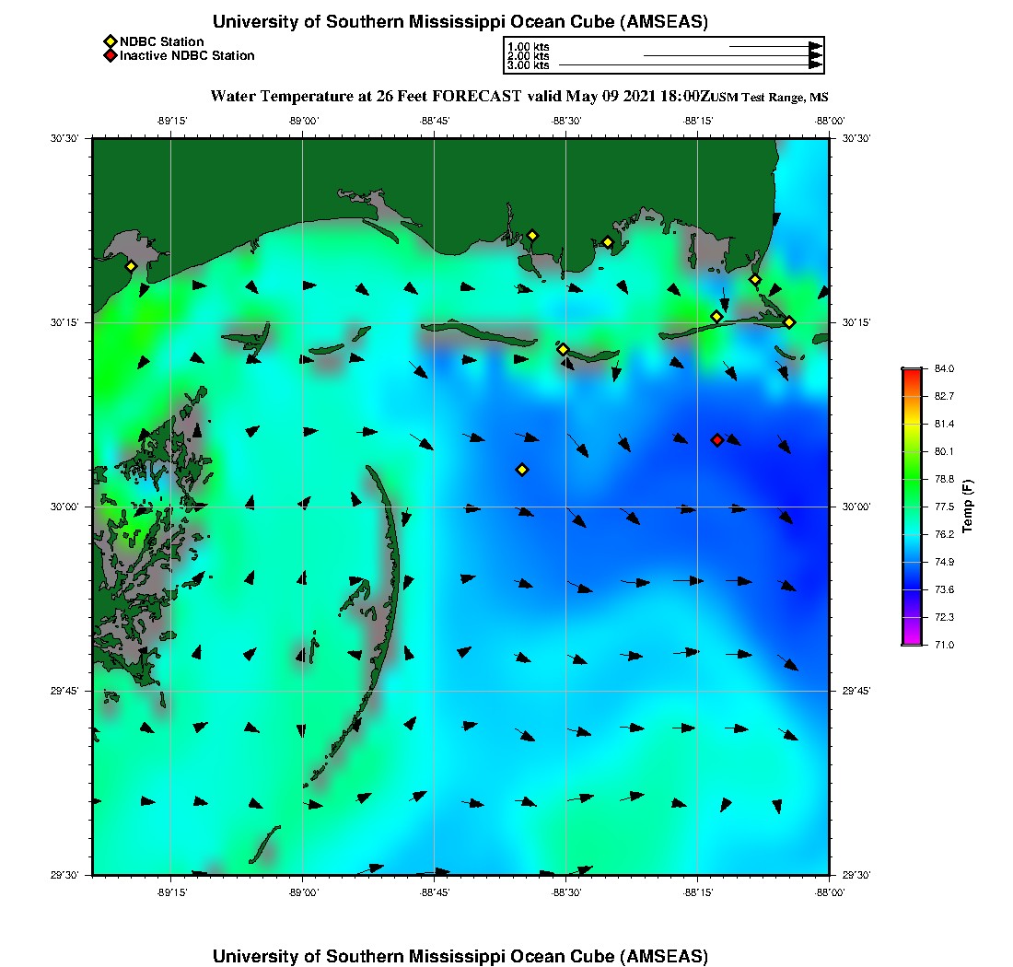
Task: Select the red inactive station marker on the map
Action: tap(717, 440)
